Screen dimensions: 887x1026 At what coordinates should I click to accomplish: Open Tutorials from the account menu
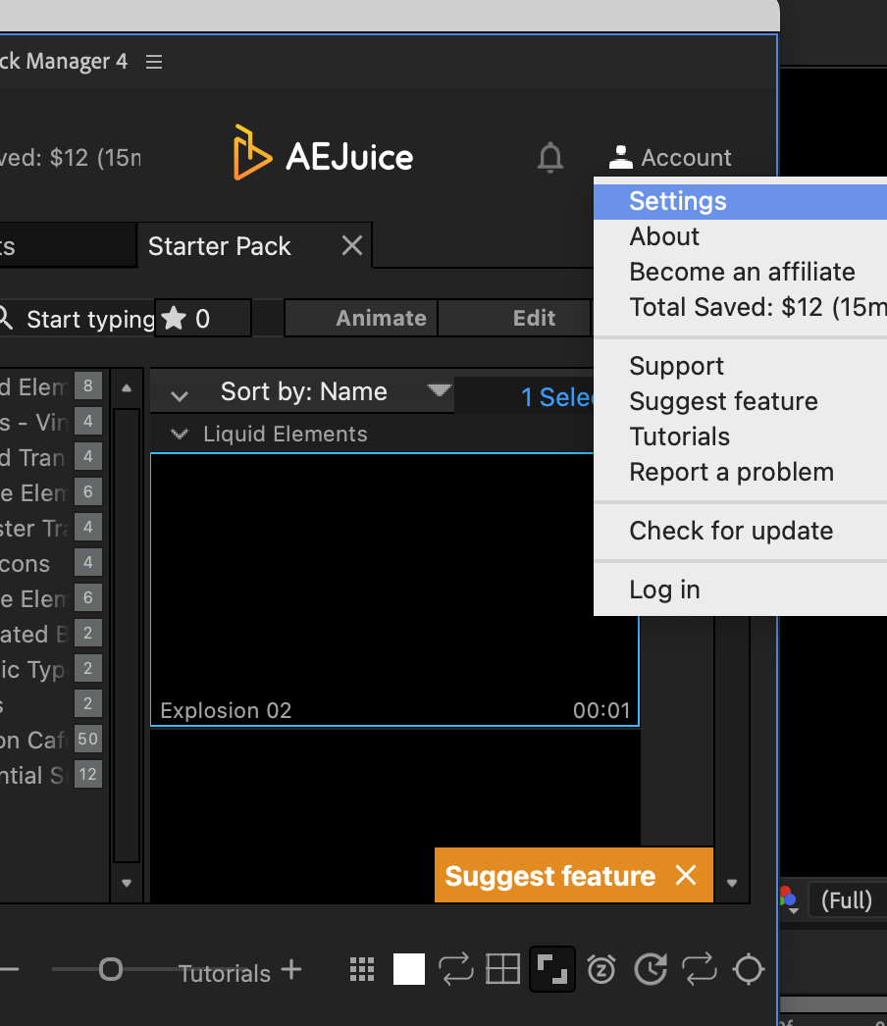pos(741,437)
